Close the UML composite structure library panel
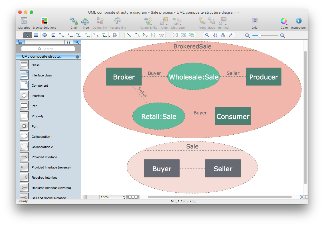 tap(77, 57)
